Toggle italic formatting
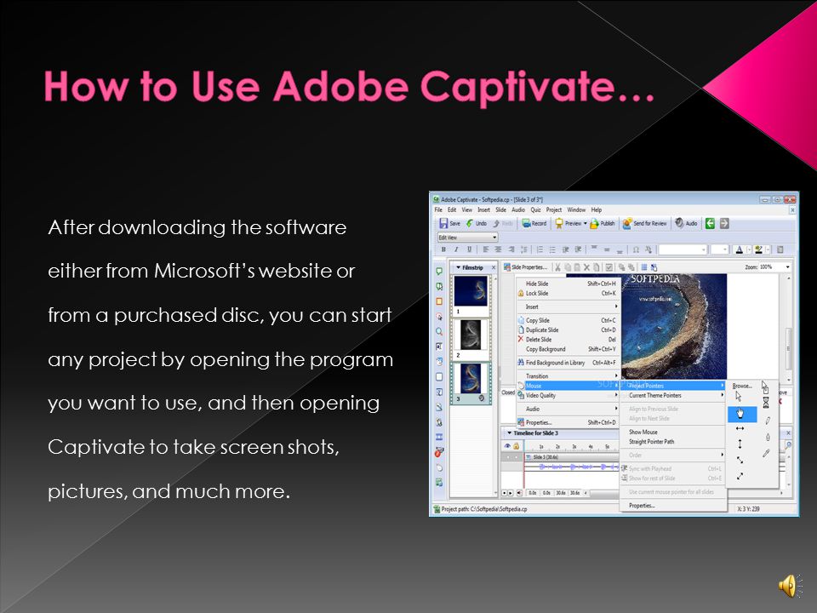 click(456, 249)
